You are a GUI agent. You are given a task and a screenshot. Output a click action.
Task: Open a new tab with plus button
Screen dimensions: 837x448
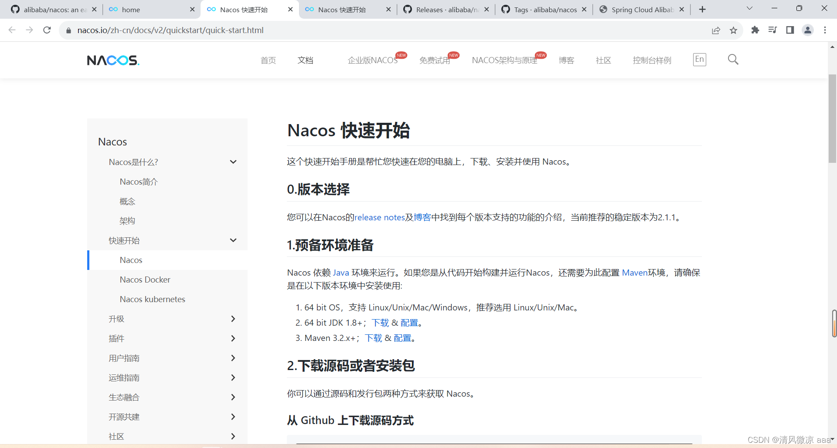(702, 10)
